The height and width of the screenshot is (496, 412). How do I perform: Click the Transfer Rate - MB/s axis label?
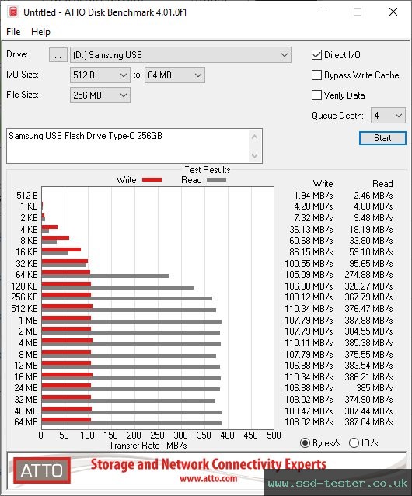pyautogui.click(x=148, y=446)
